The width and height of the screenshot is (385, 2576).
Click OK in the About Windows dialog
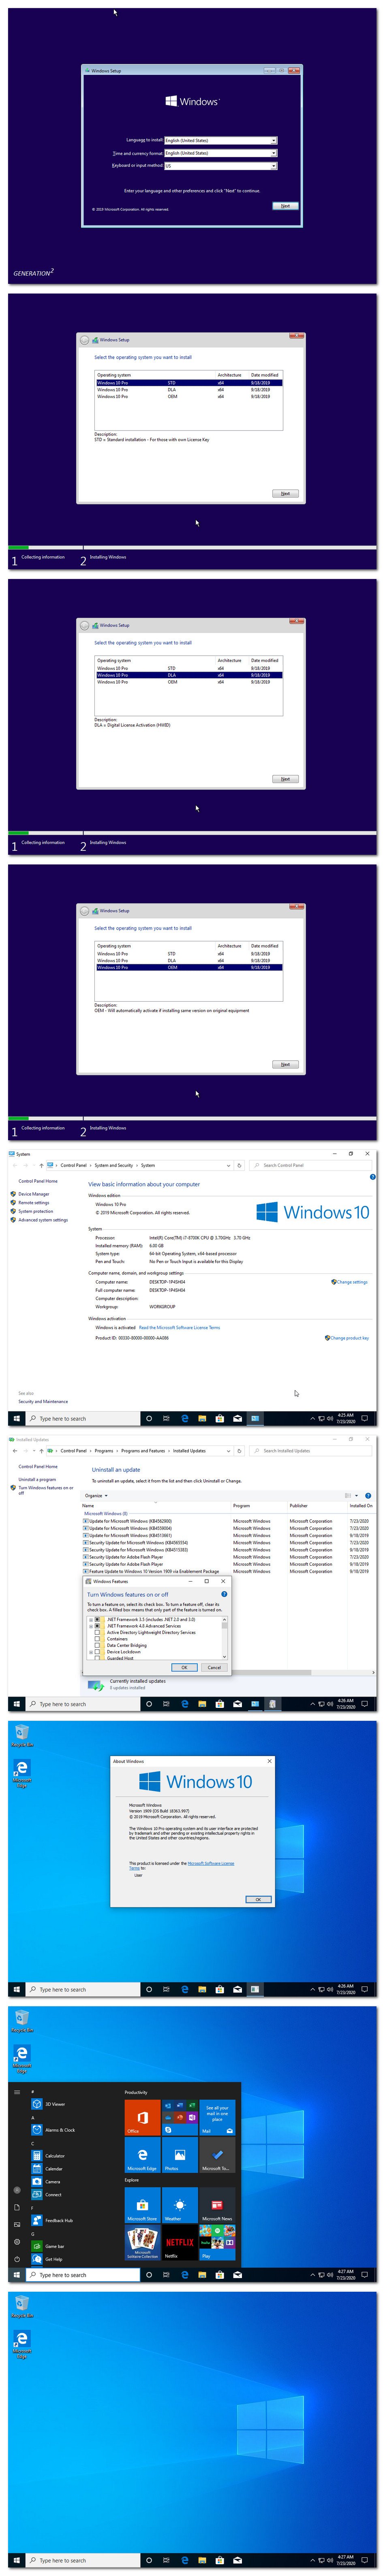(258, 1899)
